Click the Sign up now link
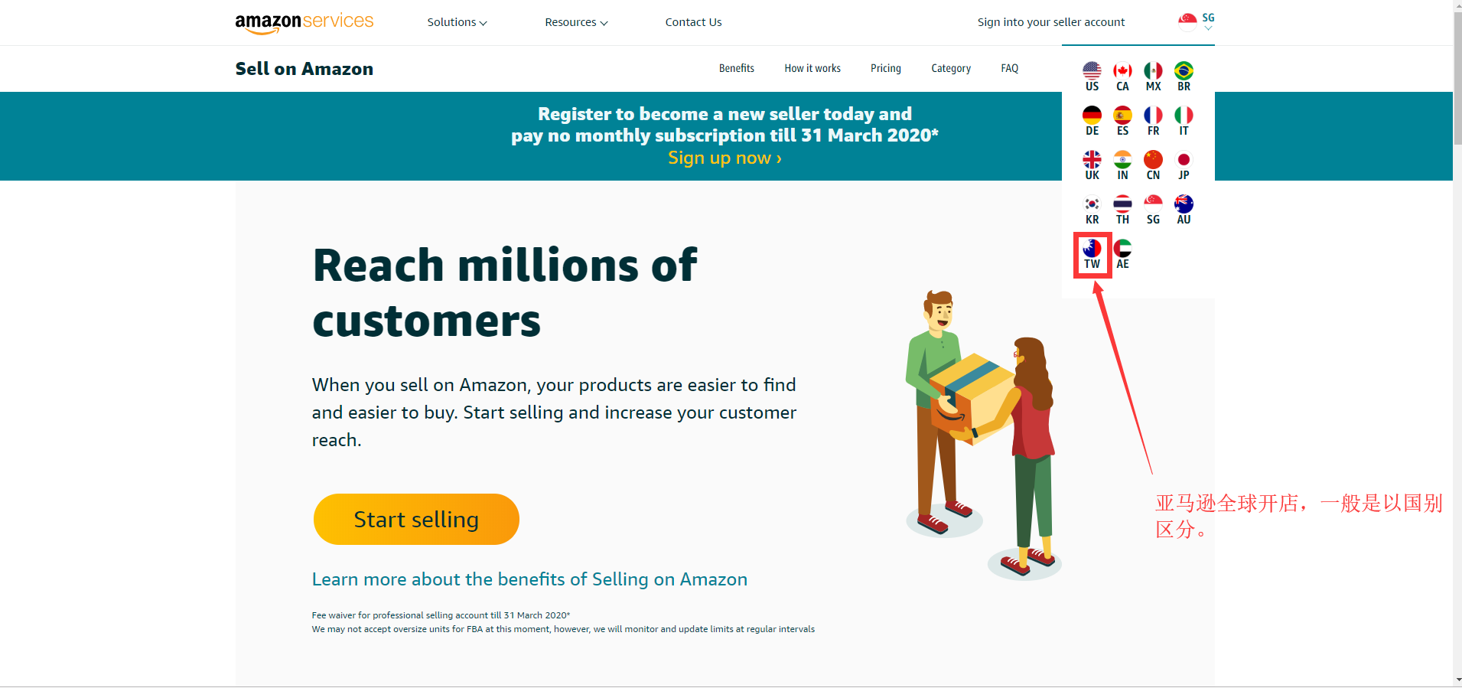The image size is (1462, 688). pos(724,158)
